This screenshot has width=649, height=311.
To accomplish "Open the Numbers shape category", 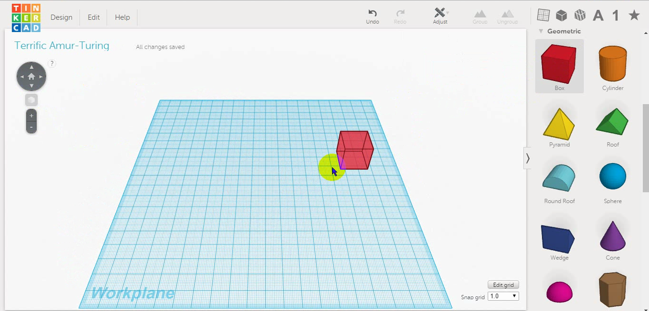I will click(615, 15).
